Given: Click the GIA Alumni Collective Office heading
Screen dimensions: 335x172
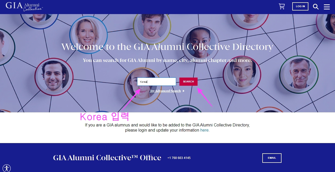Looking at the screenshot, I should [107, 158].
